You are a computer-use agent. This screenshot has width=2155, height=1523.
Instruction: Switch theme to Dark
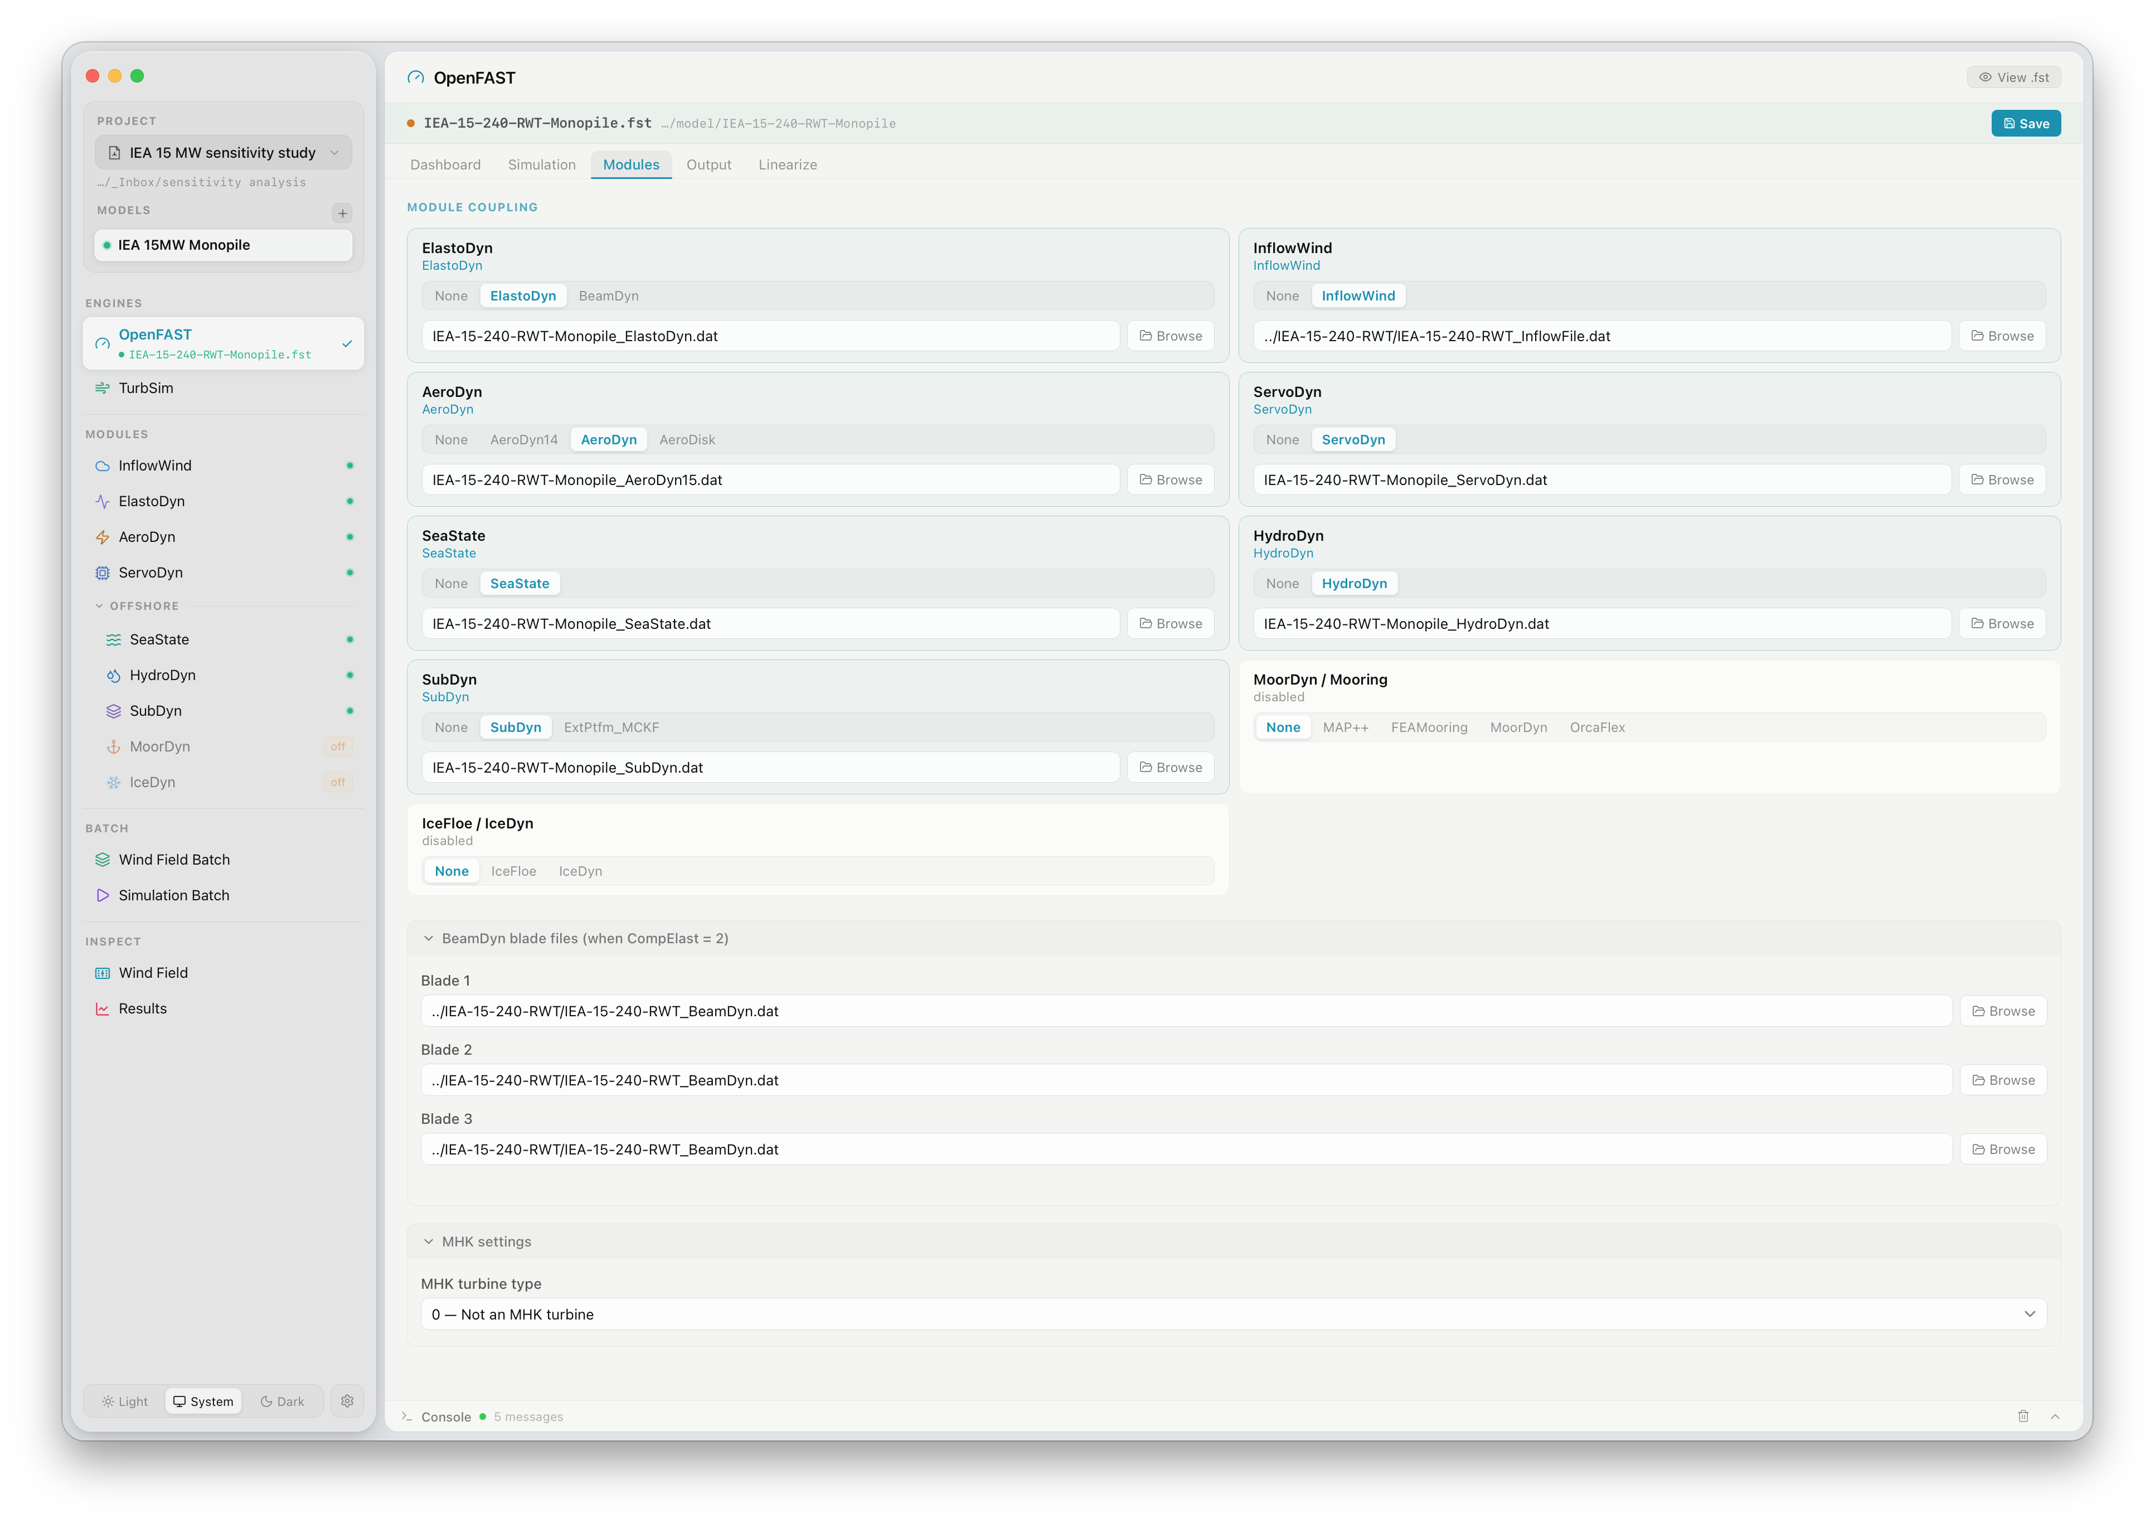point(283,1401)
